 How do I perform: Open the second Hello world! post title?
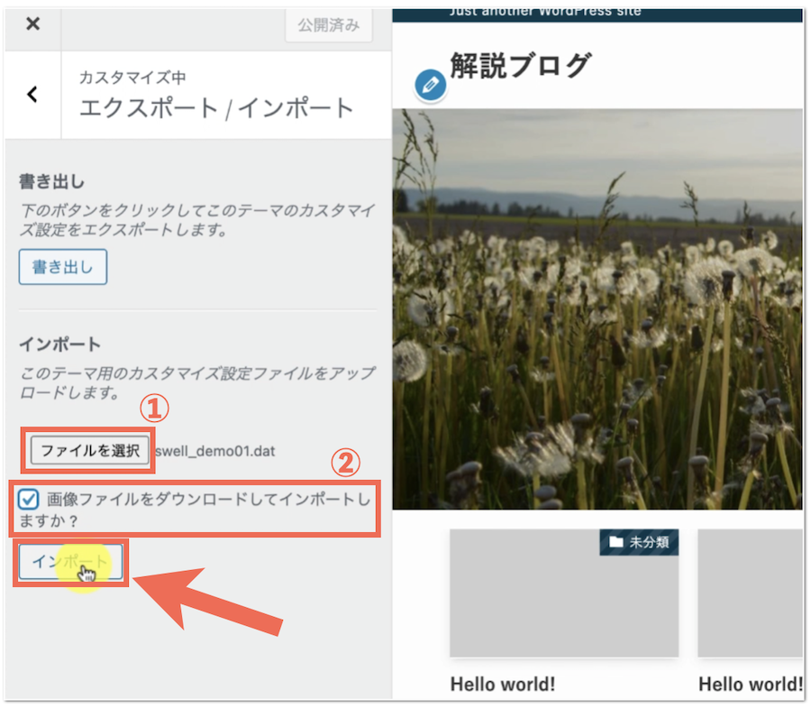(x=750, y=685)
